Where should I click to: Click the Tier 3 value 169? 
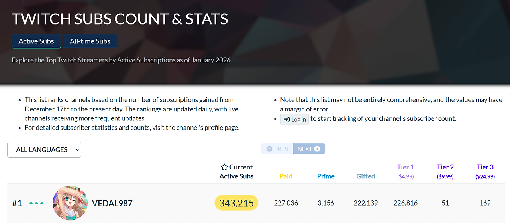point(485,203)
